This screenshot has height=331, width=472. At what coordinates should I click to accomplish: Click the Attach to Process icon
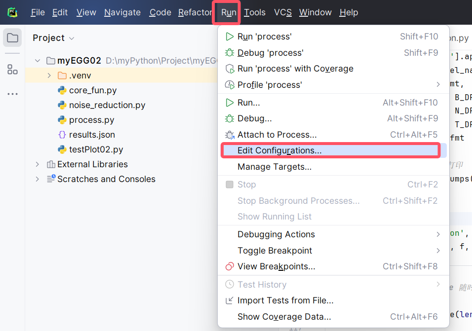pos(229,134)
